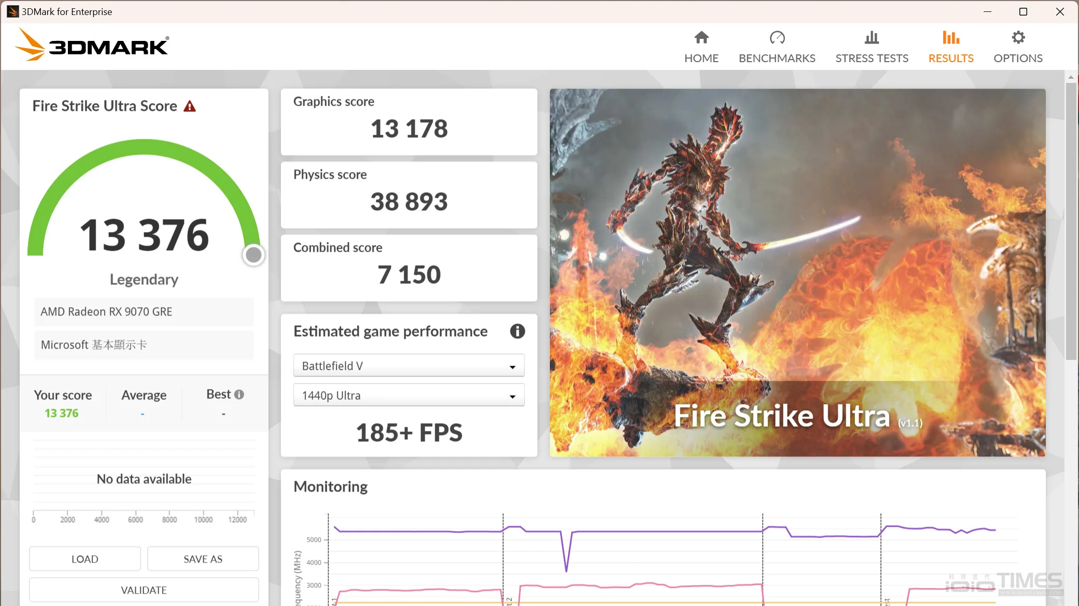Open the 1440p Ultra resolution dropdown
This screenshot has height=606, width=1079.
pos(409,395)
